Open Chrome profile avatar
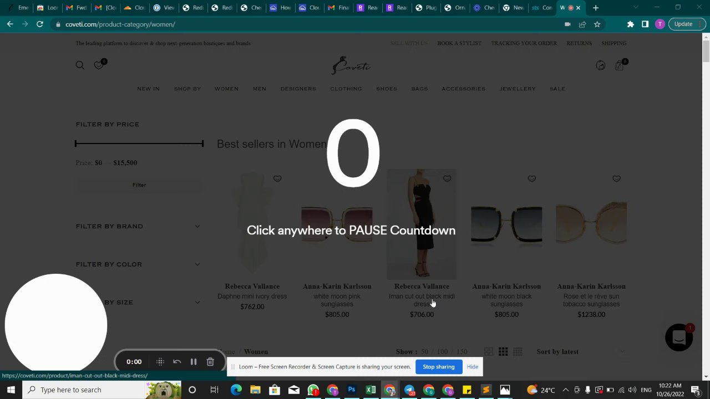This screenshot has height=399, width=710. click(x=660, y=24)
